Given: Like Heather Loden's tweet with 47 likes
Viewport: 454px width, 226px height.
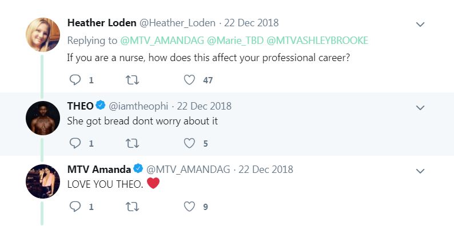Looking at the screenshot, I should [x=189, y=80].
